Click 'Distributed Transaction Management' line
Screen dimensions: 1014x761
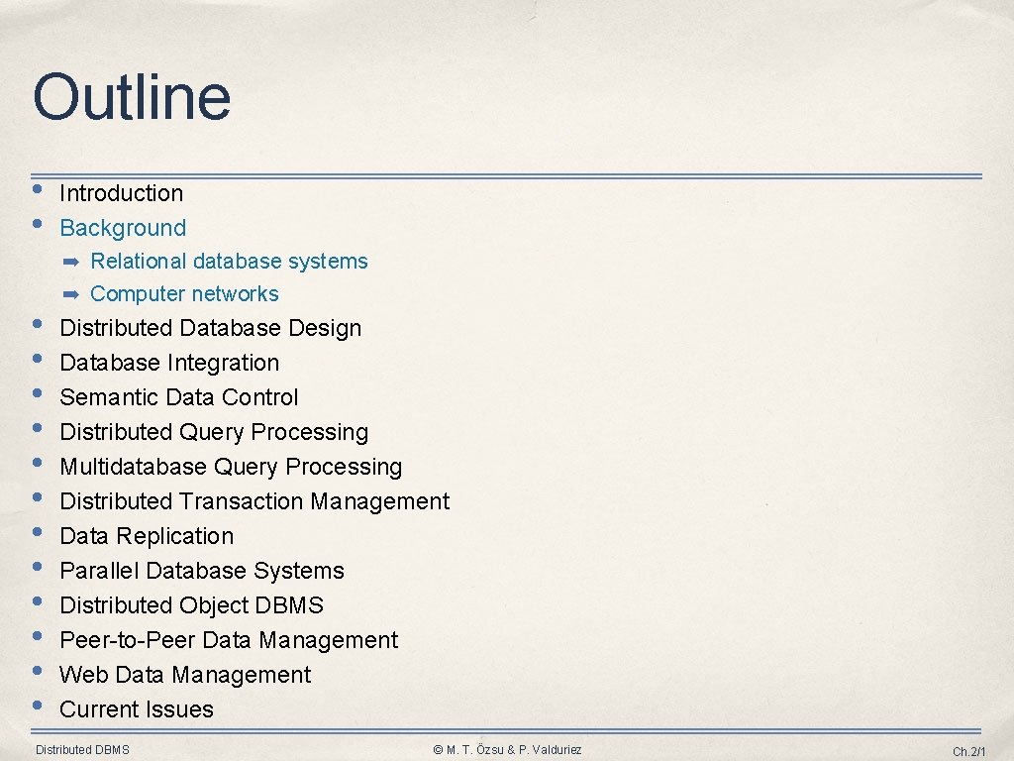coord(254,502)
